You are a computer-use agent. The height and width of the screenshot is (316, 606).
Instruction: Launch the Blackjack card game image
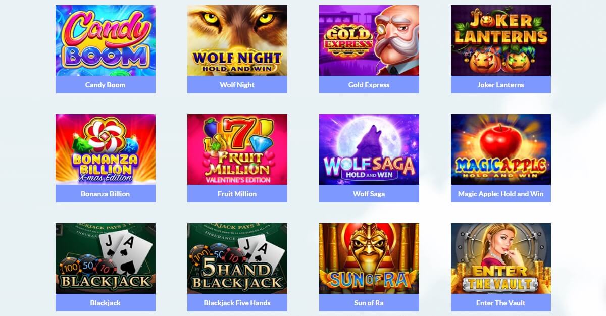[x=106, y=258]
